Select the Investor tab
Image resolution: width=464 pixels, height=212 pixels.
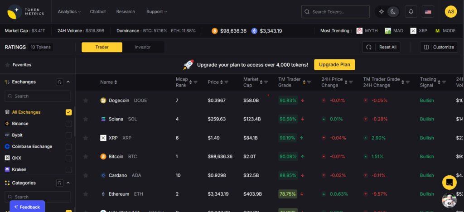click(143, 47)
